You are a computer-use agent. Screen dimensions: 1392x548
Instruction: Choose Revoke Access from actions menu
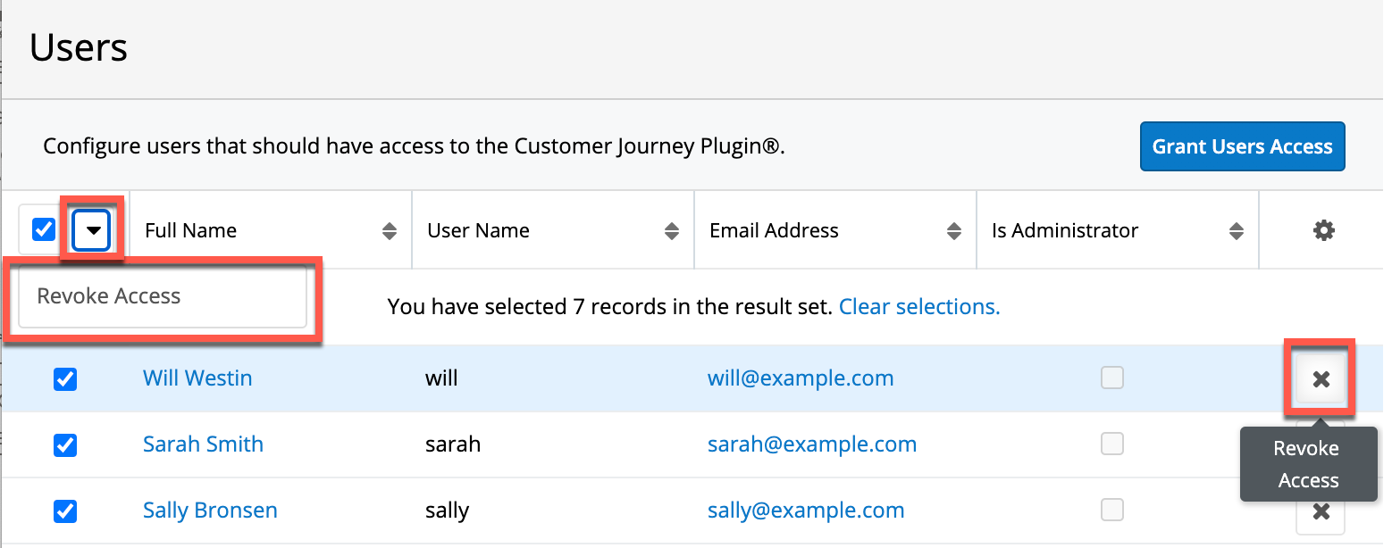pyautogui.click(x=109, y=296)
